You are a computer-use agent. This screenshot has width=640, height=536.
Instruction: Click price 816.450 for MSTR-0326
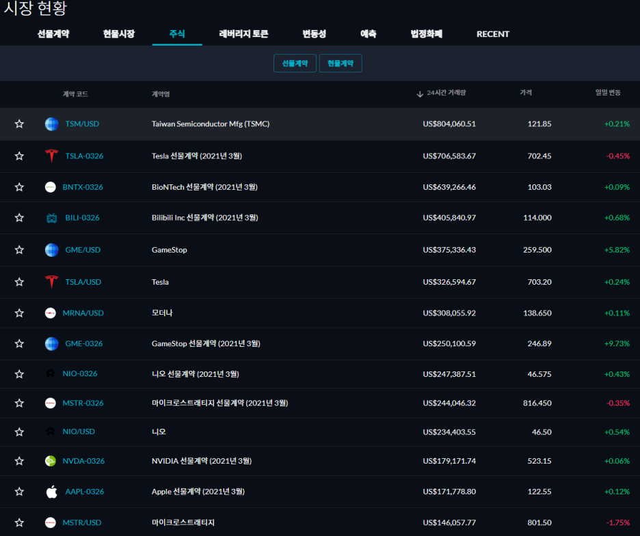[537, 403]
